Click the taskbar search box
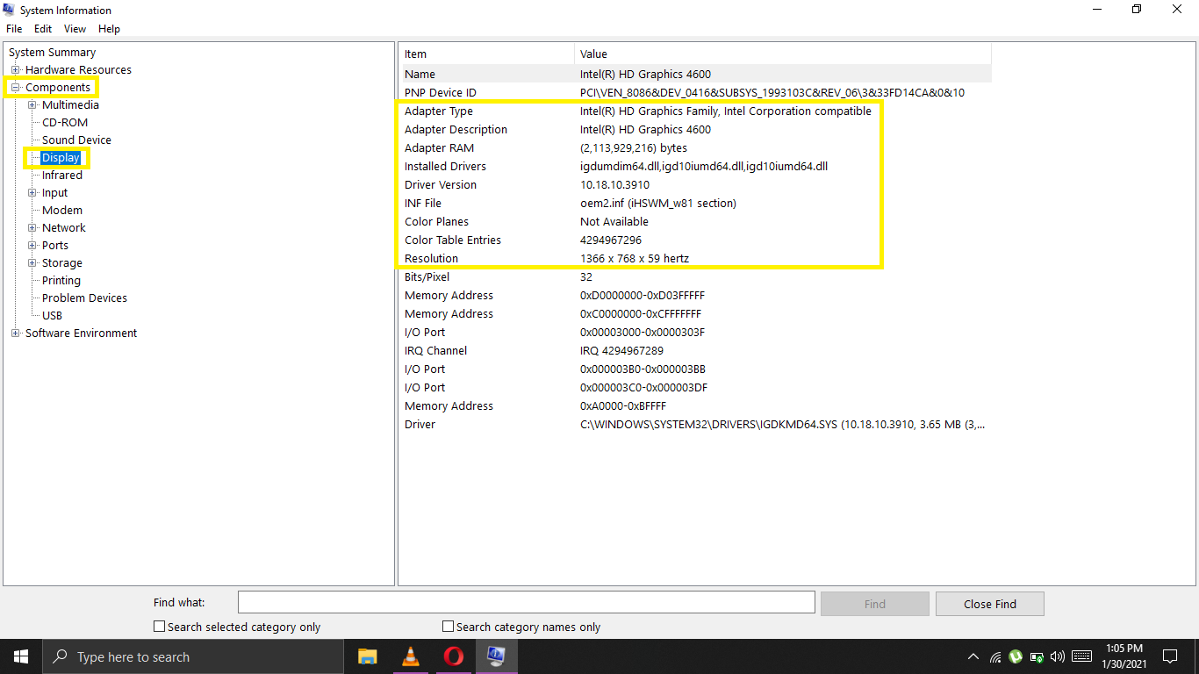The image size is (1199, 674). point(193,656)
